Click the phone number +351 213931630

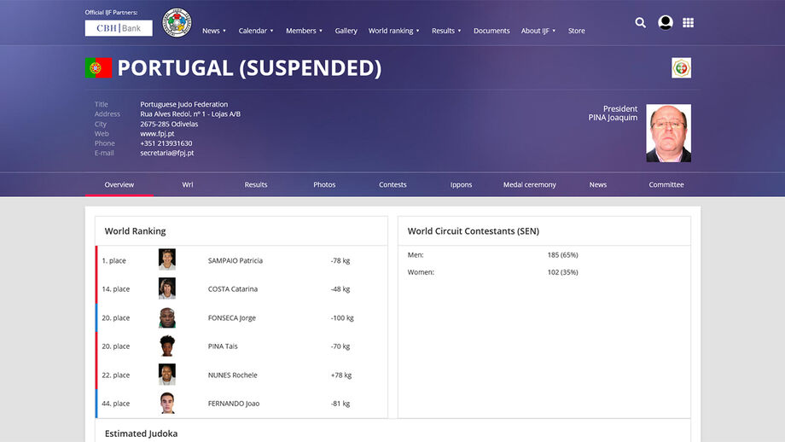[x=166, y=143]
